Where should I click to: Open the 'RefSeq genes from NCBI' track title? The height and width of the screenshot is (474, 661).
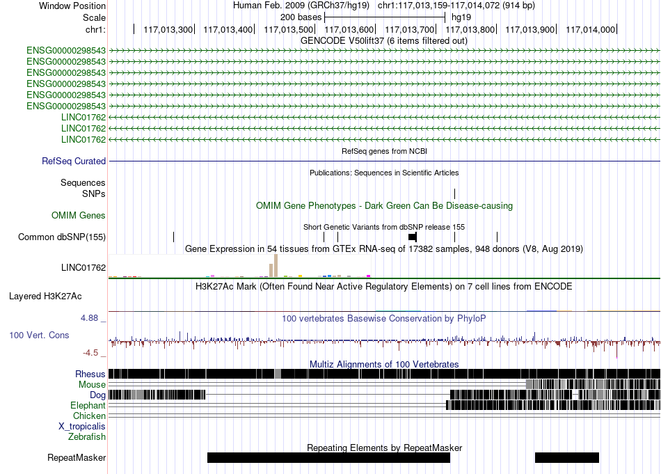click(384, 151)
